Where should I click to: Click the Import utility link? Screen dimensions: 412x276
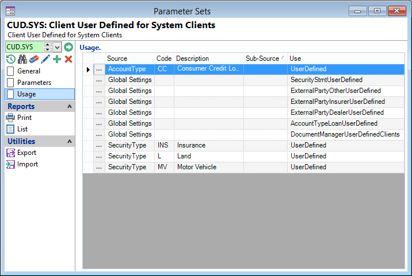click(x=28, y=164)
